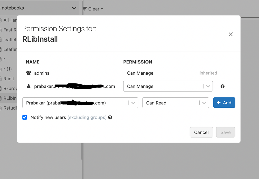
Task: Open the leaflet notebook in sidebar
Action: (x=10, y=40)
